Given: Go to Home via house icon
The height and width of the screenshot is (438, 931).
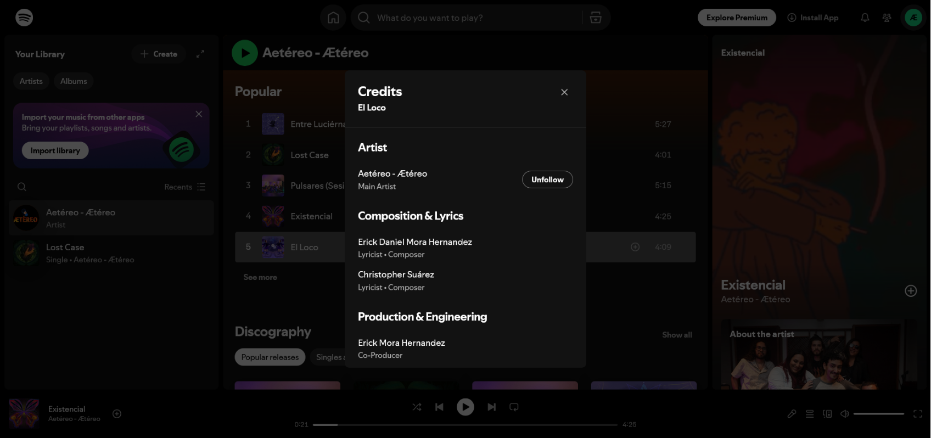Looking at the screenshot, I should [x=333, y=18].
